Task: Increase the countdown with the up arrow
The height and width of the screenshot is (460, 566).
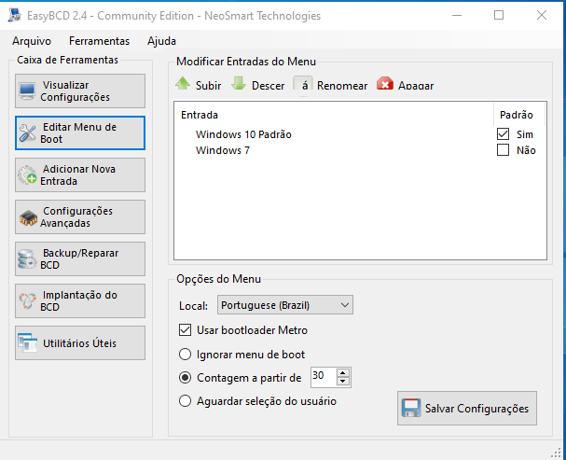Action: coord(343,372)
